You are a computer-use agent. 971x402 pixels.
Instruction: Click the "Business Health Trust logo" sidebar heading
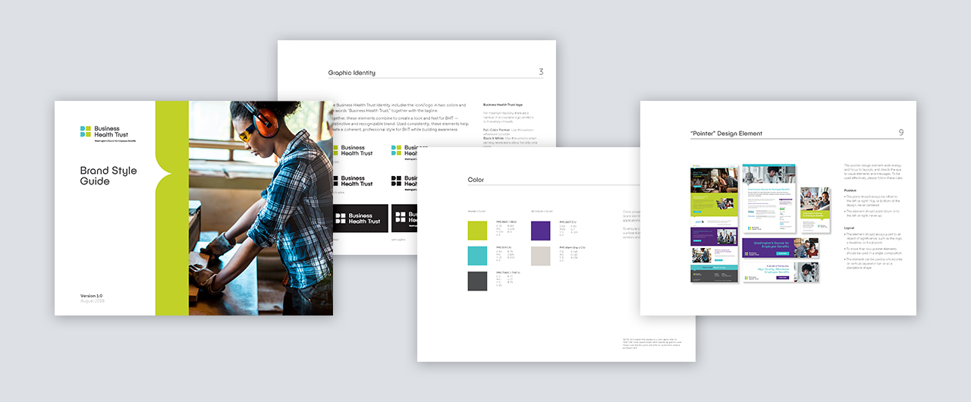pyautogui.click(x=503, y=104)
